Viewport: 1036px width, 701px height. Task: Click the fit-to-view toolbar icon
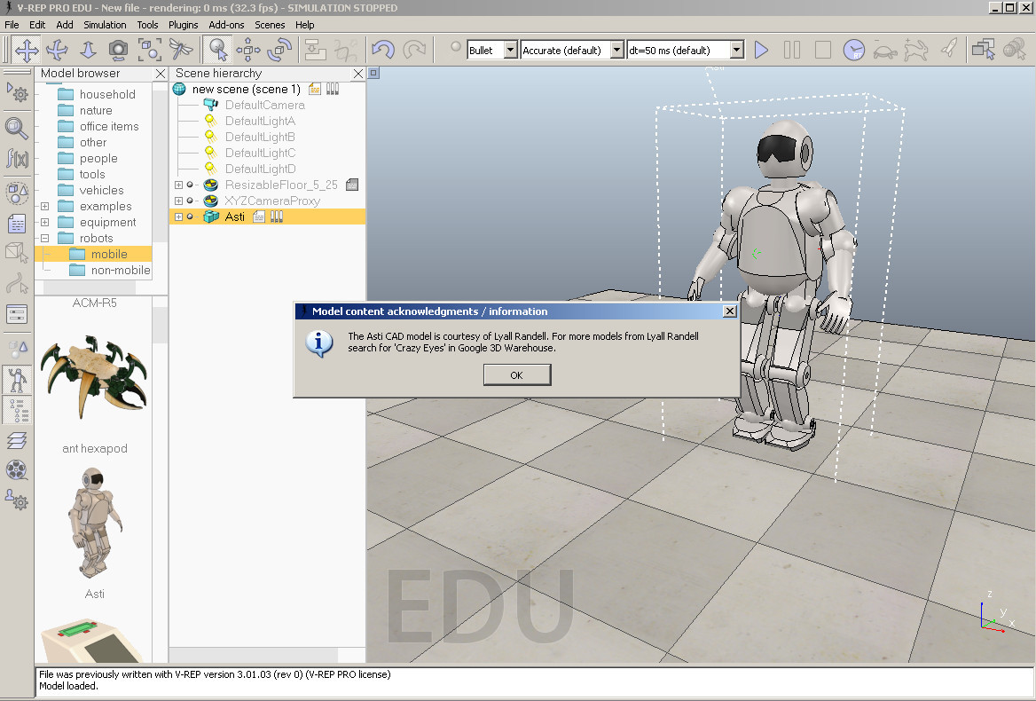point(149,51)
